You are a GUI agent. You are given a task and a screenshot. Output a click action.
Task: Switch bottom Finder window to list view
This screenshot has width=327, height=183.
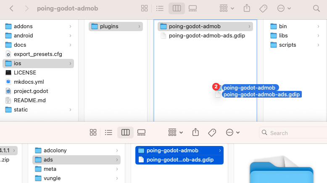(x=108, y=133)
